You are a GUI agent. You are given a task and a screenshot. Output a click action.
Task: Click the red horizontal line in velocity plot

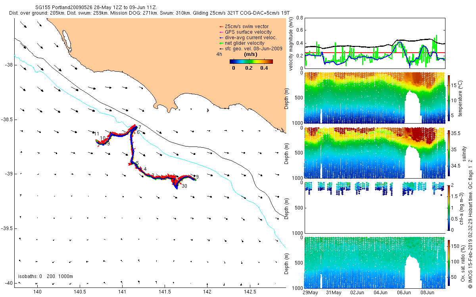tap(375, 53)
